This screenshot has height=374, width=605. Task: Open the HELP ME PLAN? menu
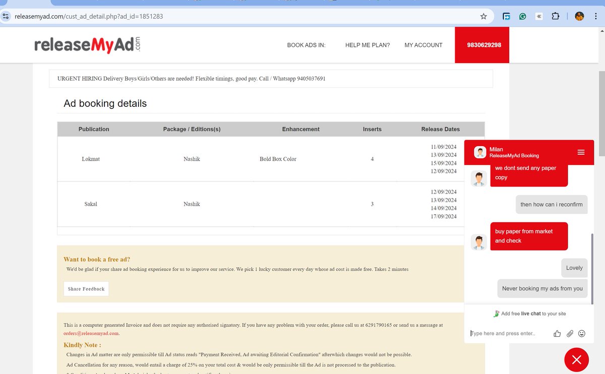pos(368,45)
